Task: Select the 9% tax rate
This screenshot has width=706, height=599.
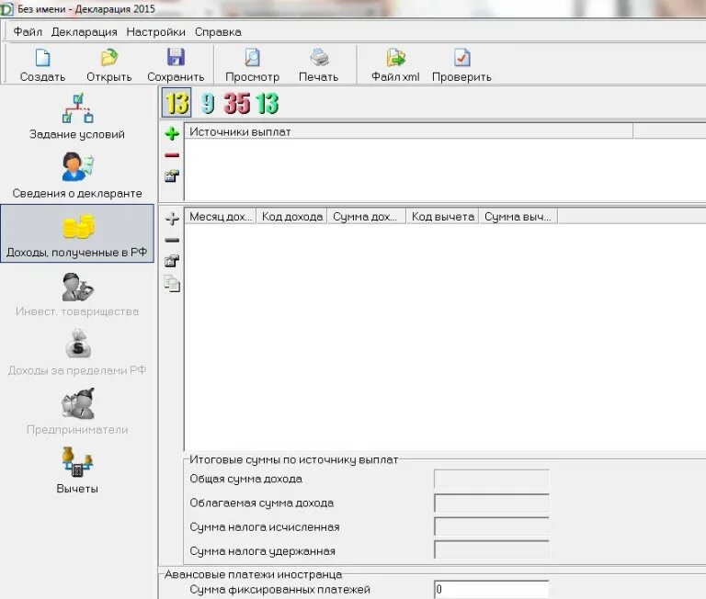Action: tap(208, 103)
